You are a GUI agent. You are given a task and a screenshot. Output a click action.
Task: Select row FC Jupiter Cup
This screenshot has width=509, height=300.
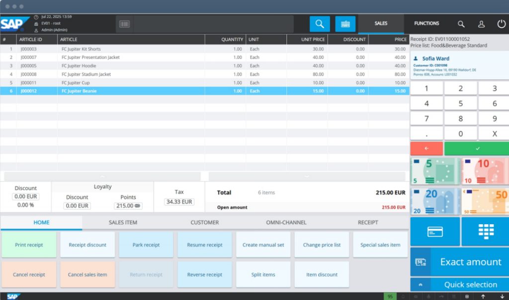(204, 83)
